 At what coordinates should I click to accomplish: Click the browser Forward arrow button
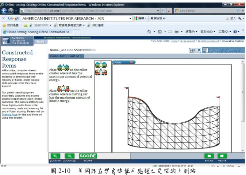pyautogui.click(x=11, y=11)
